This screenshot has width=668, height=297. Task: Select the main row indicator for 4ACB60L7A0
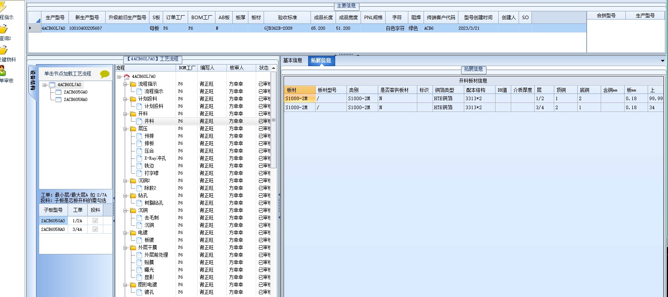pos(34,28)
